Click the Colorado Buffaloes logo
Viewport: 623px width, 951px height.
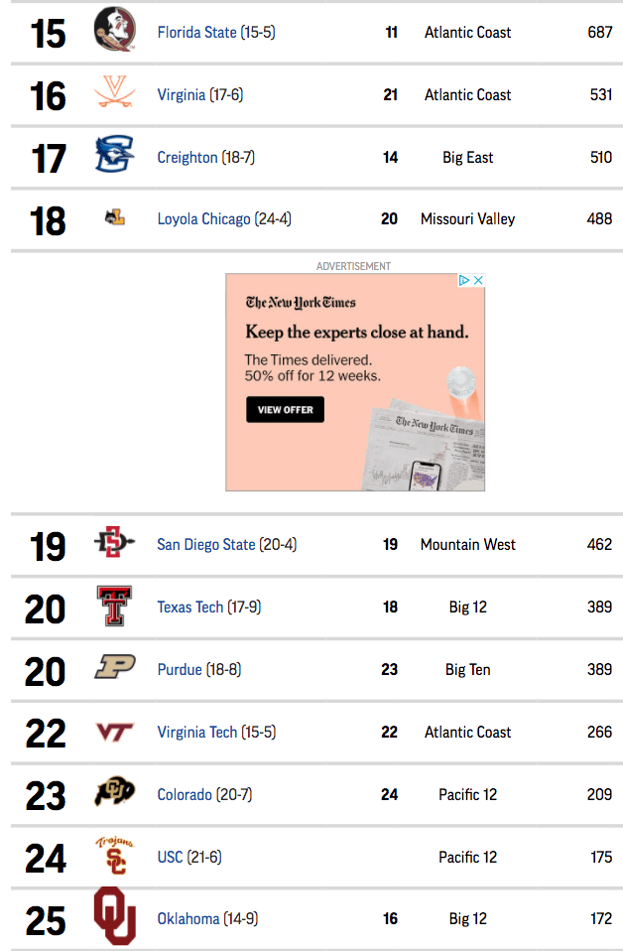[114, 791]
